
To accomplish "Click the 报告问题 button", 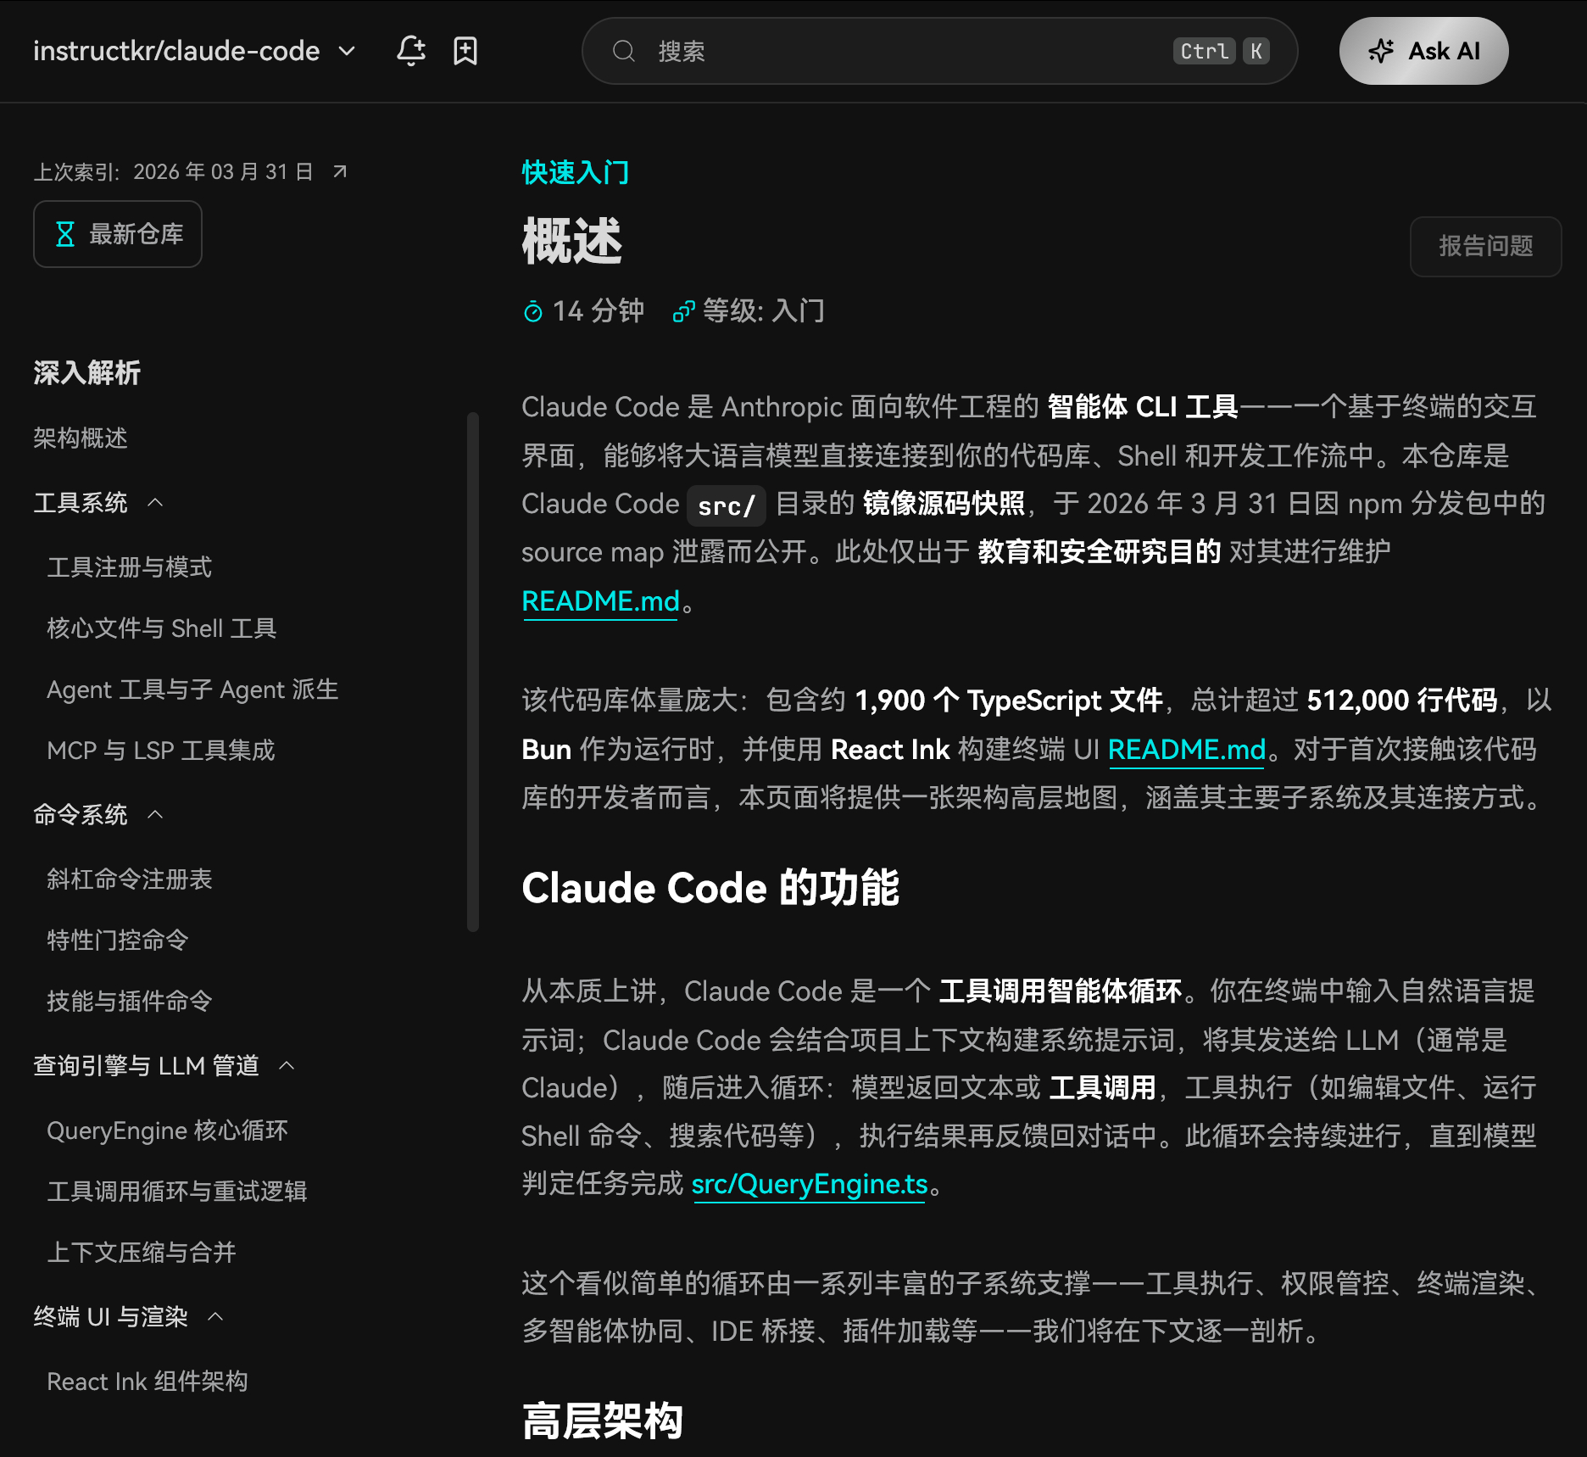I will click(x=1484, y=247).
